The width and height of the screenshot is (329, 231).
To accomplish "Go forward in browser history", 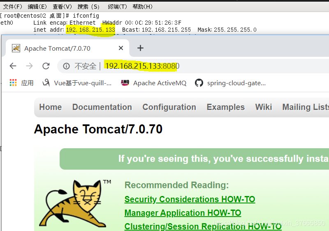I will tap(29, 66).
